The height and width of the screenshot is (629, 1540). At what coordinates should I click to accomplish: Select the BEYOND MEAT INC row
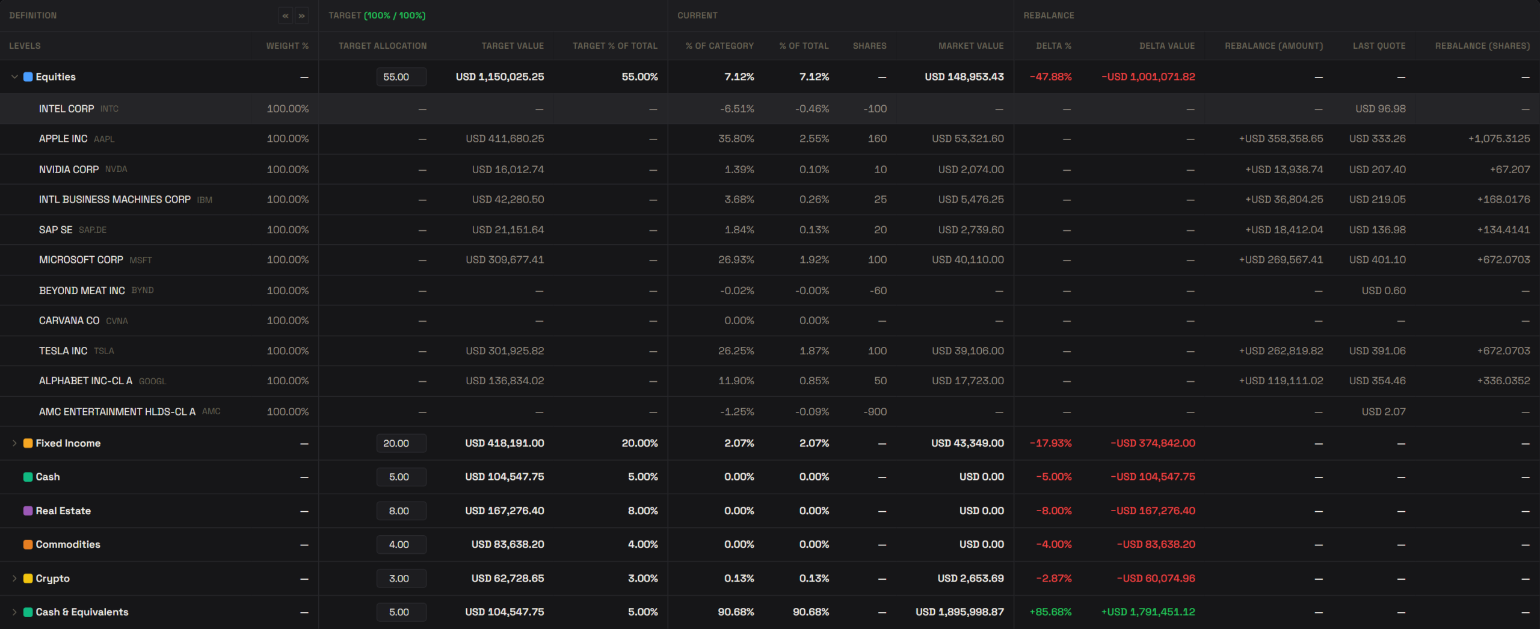(770, 290)
